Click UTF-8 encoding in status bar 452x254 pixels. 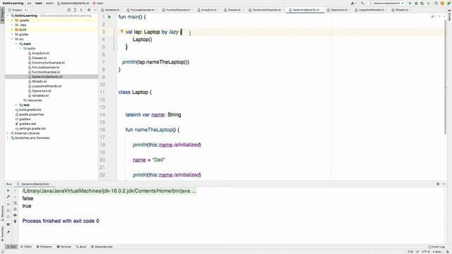[x=425, y=251]
